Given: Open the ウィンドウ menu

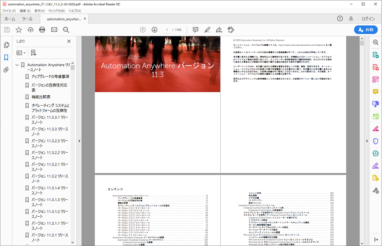Looking at the screenshot, I should [57, 11].
